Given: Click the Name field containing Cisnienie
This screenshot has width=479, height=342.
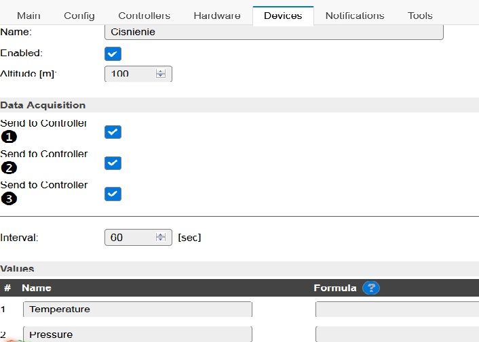Looking at the screenshot, I should click(274, 32).
